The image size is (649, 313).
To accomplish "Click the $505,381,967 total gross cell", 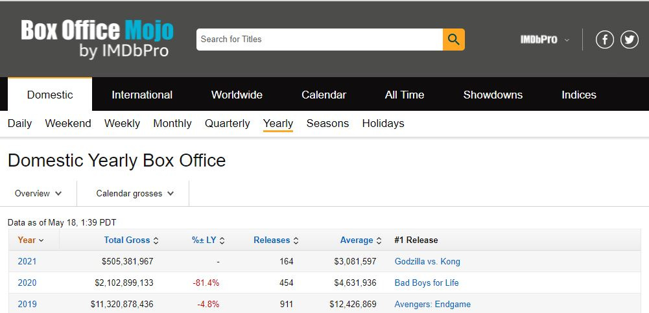I will point(128,261).
